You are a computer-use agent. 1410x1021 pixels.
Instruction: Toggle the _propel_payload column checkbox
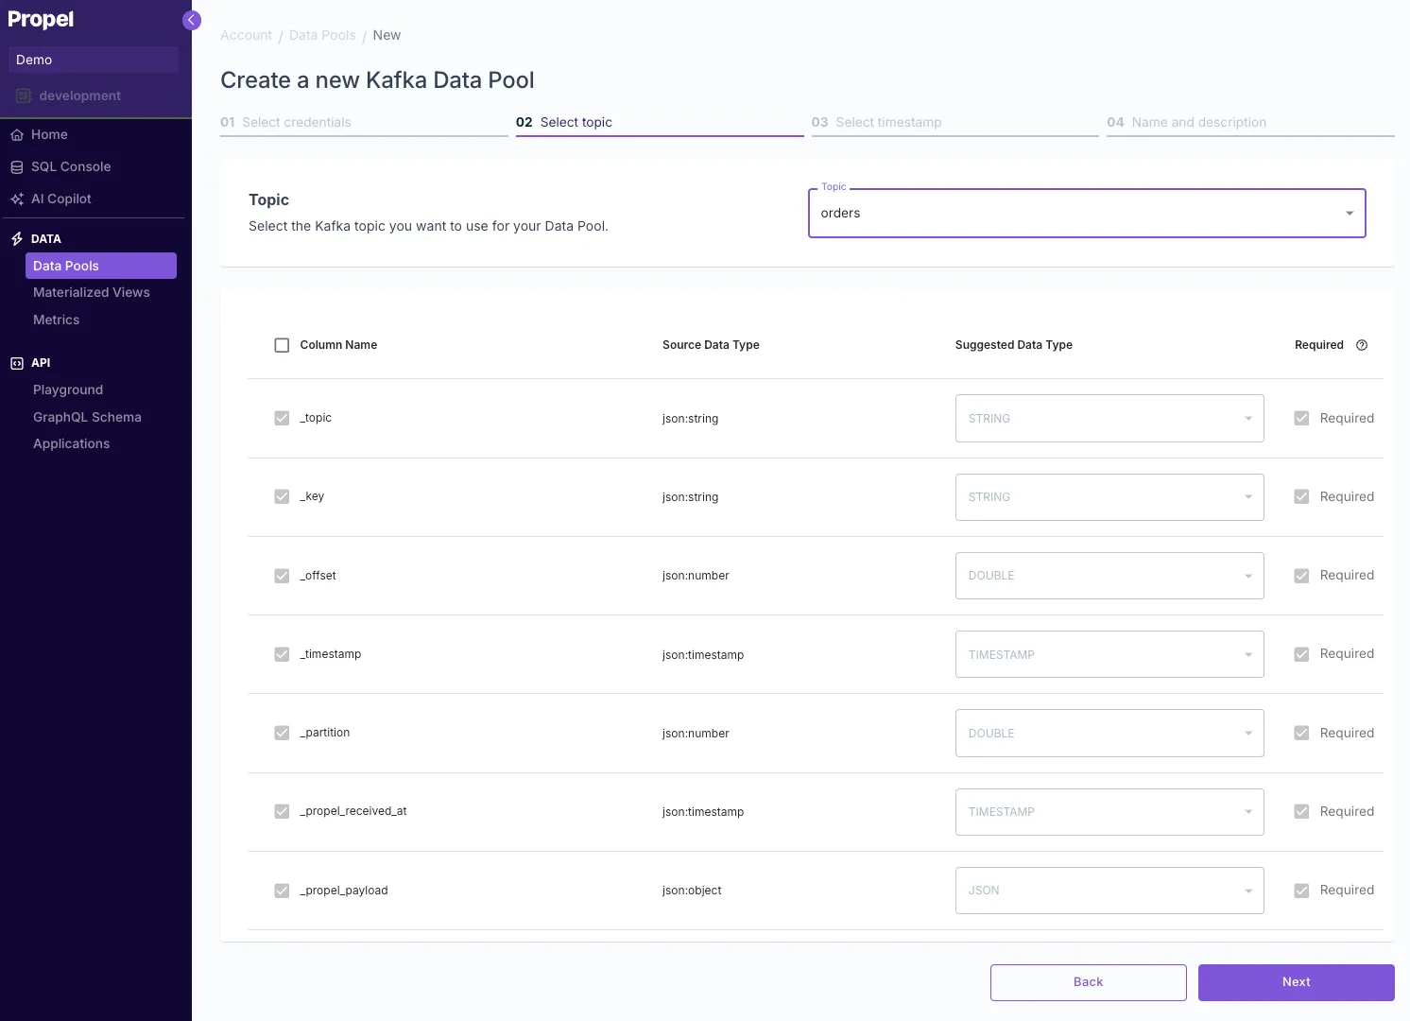pos(282,891)
